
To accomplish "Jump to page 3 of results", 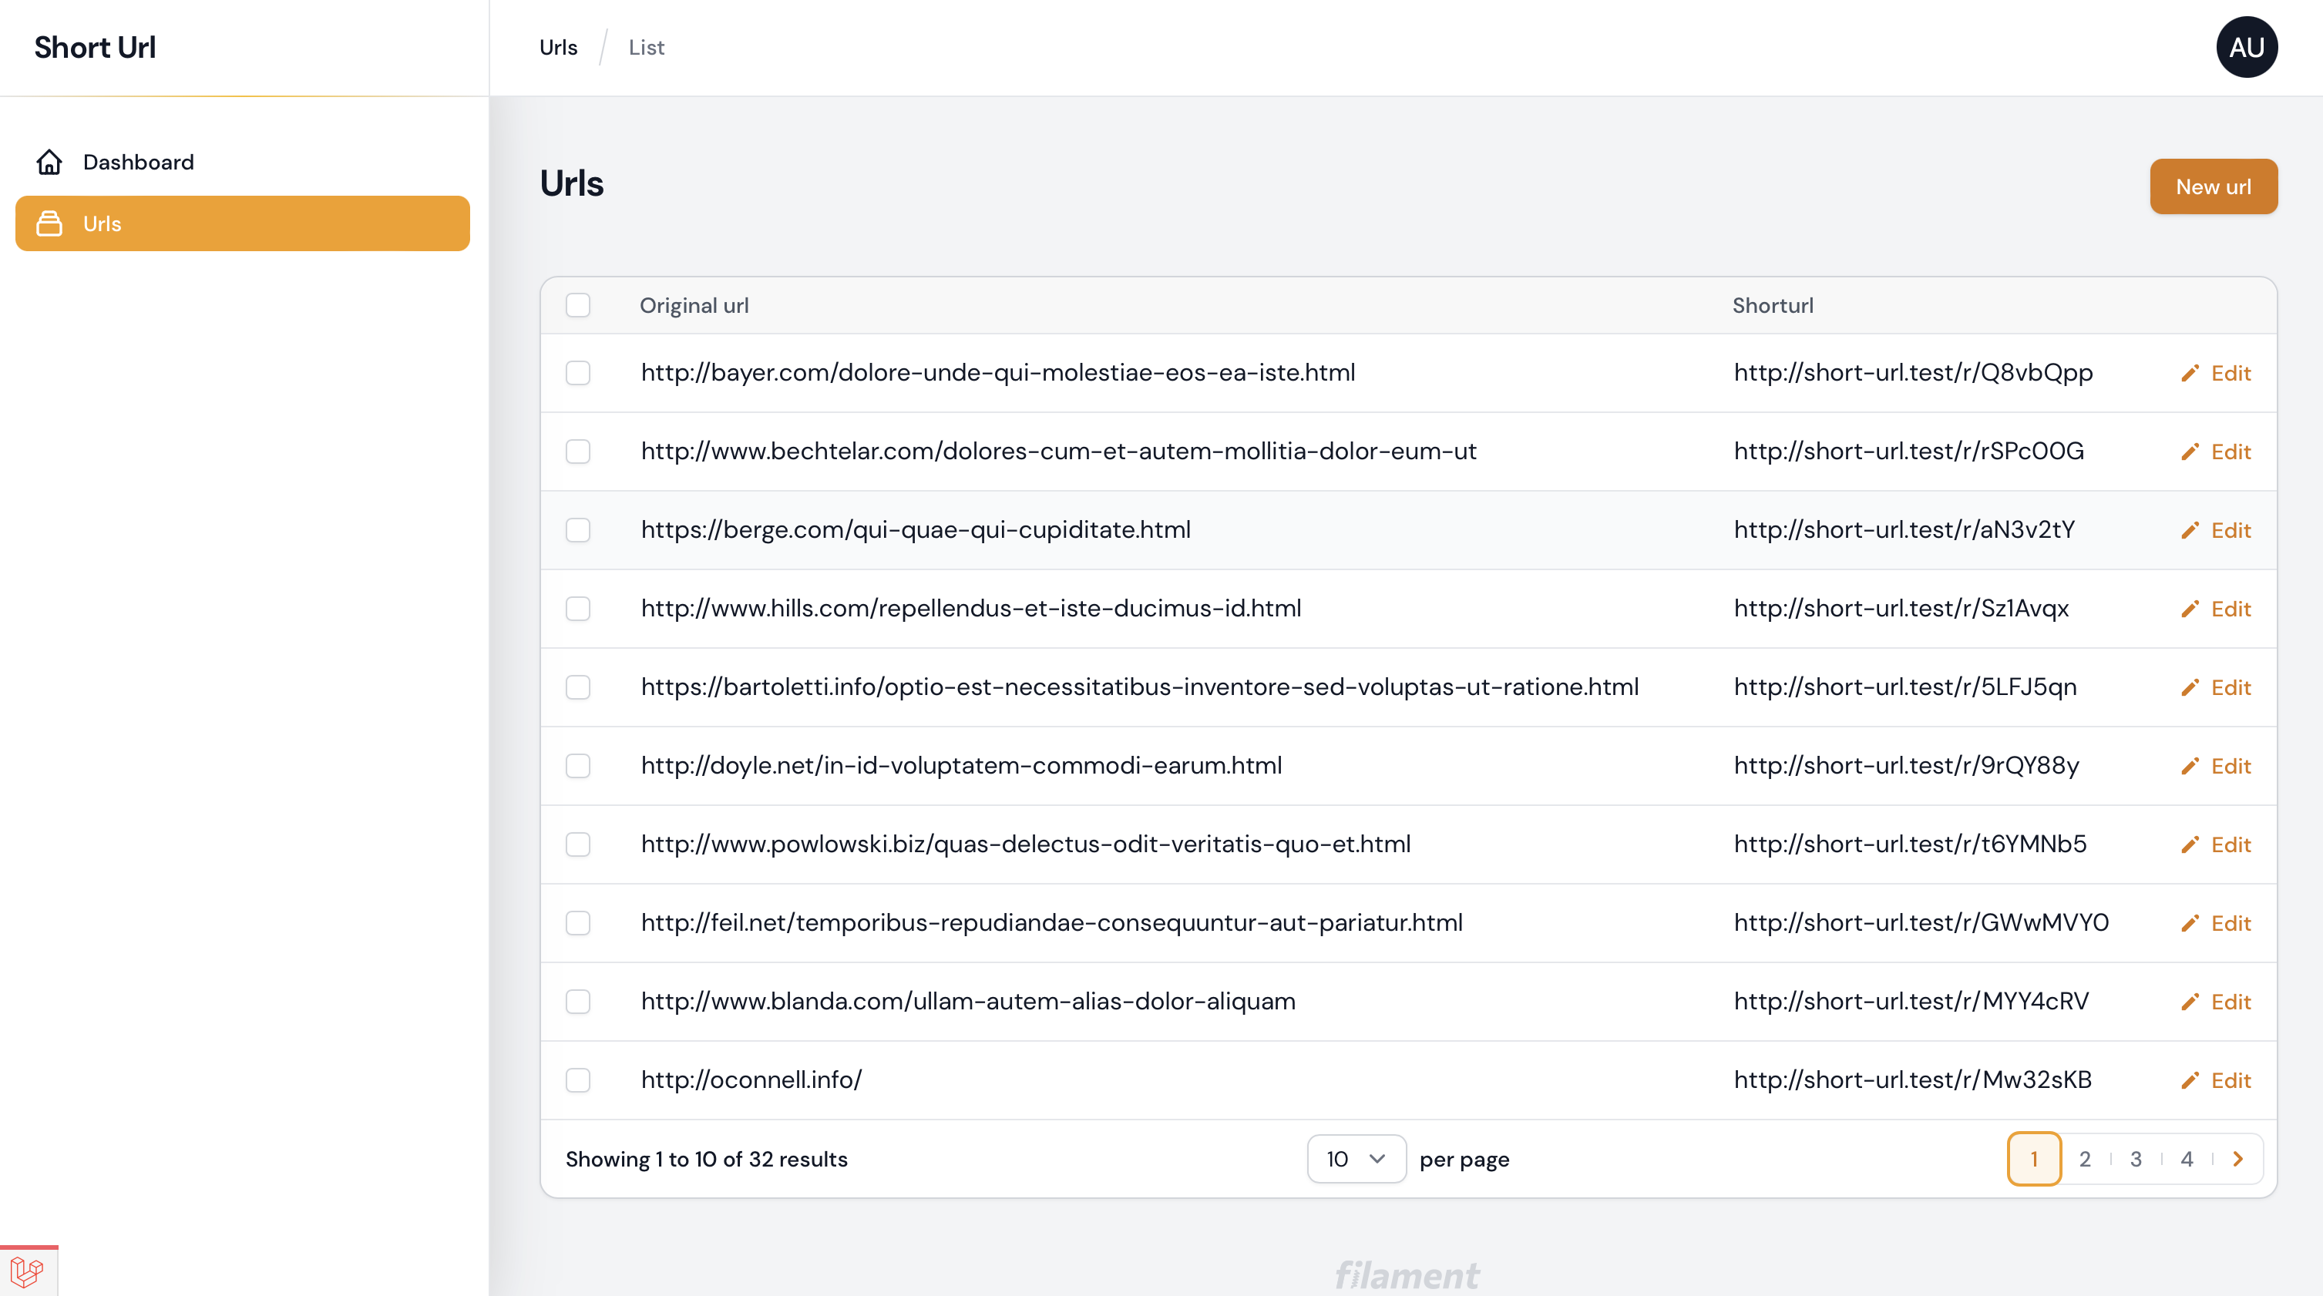I will pos(2136,1159).
